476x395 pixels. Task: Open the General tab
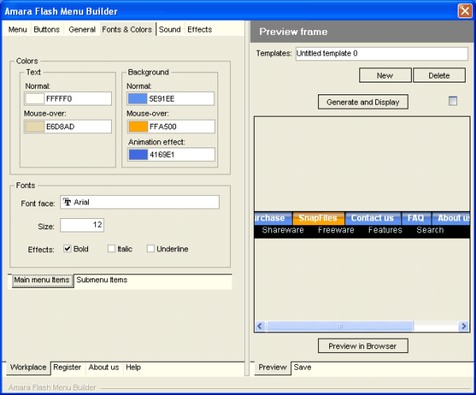point(82,29)
